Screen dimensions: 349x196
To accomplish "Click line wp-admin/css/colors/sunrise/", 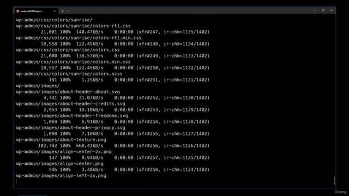I will [x=54, y=20].
